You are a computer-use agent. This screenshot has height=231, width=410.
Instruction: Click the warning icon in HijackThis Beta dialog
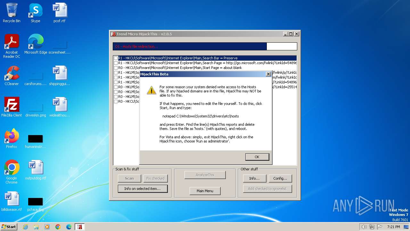point(152,90)
